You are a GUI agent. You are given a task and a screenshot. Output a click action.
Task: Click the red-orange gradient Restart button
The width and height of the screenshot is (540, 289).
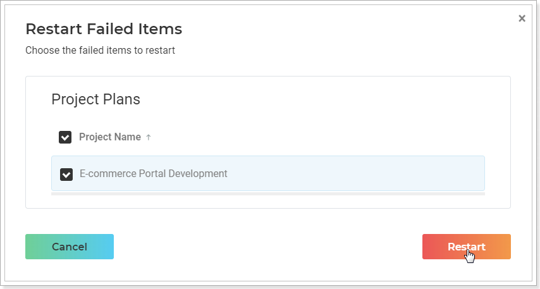click(x=466, y=247)
